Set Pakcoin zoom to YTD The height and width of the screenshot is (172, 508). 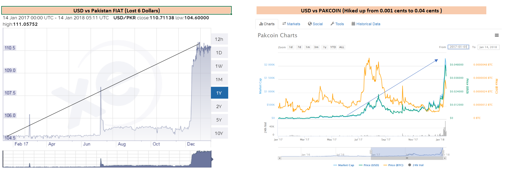(x=333, y=47)
